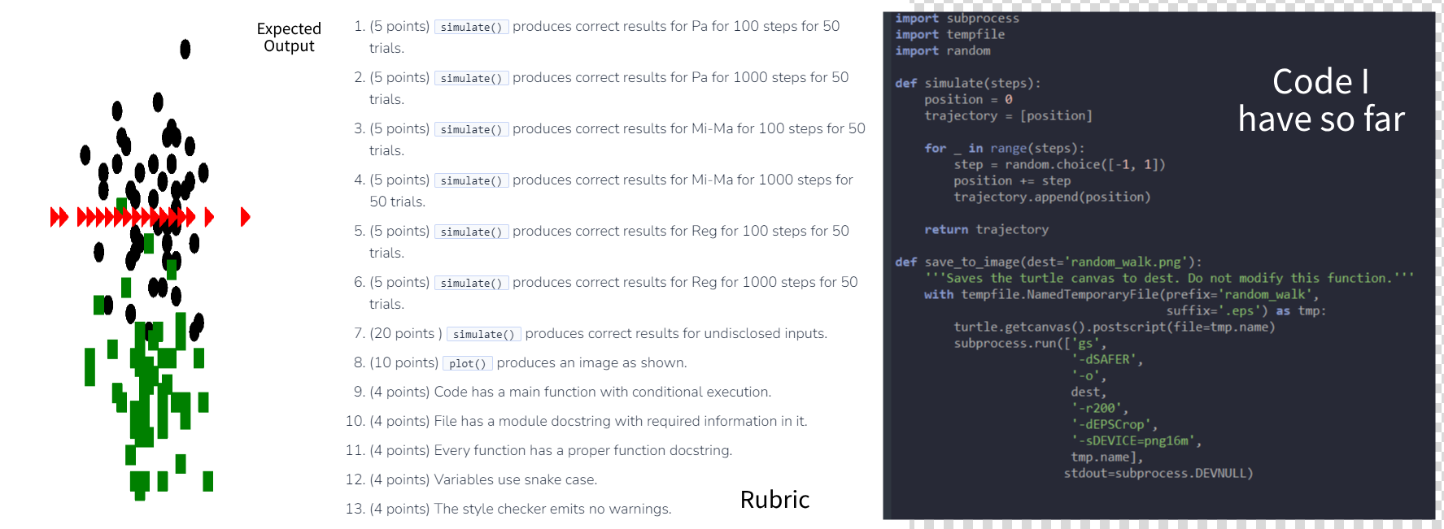The image size is (1444, 529).
Task: Click code line 'position += step'
Action: click(x=1012, y=180)
